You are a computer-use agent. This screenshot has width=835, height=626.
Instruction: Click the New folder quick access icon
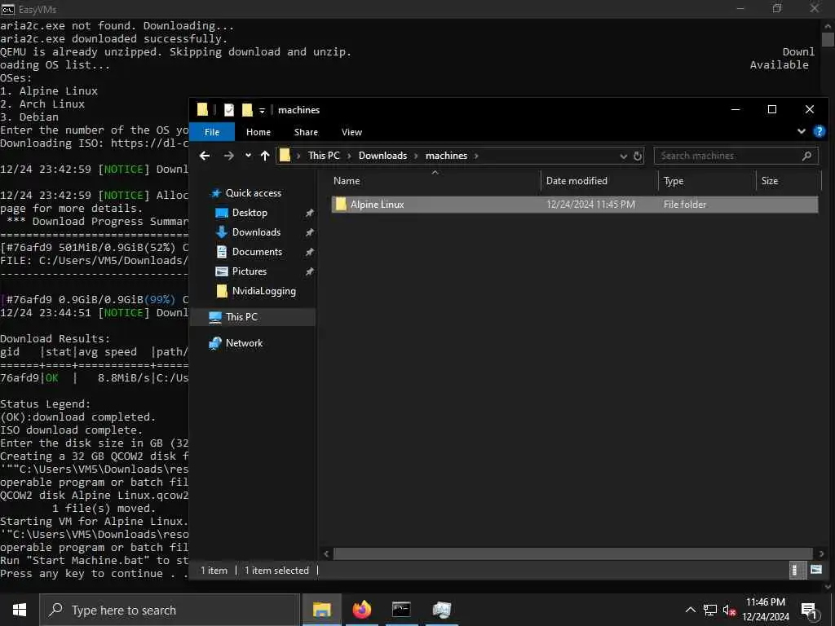(247, 110)
